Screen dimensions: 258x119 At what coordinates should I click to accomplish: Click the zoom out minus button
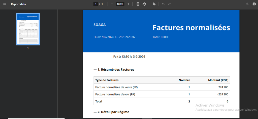pos(112,4)
